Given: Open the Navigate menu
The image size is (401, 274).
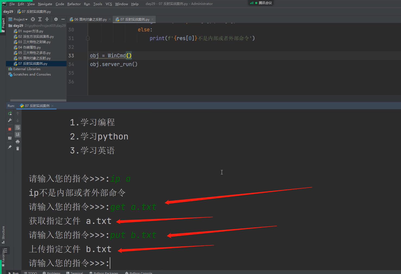Looking at the screenshot, I should pos(45,4).
